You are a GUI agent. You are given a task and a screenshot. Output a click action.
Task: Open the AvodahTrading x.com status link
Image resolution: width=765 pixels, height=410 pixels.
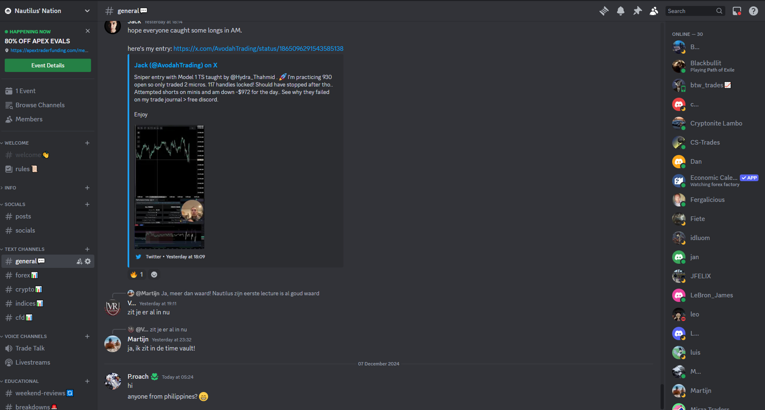[258, 48]
